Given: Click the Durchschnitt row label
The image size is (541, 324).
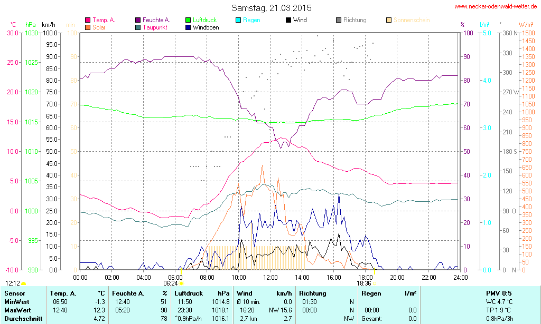Looking at the screenshot, I should pyautogui.click(x=22, y=318).
